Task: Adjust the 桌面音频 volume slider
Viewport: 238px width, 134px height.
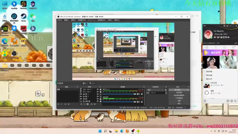Action: pyautogui.click(x=120, y=102)
